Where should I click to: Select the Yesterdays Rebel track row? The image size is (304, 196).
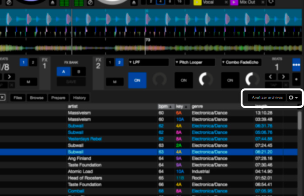(149, 139)
